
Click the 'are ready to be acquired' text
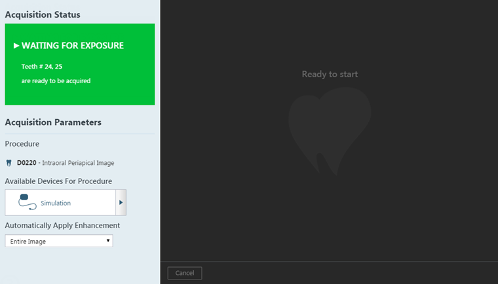pos(56,81)
